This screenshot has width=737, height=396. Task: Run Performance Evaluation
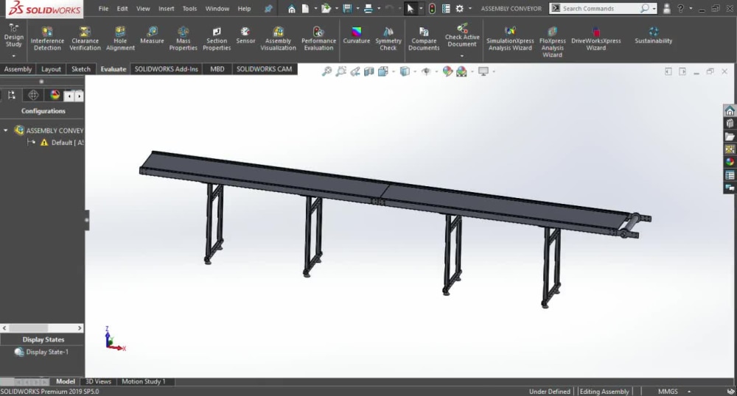point(318,38)
